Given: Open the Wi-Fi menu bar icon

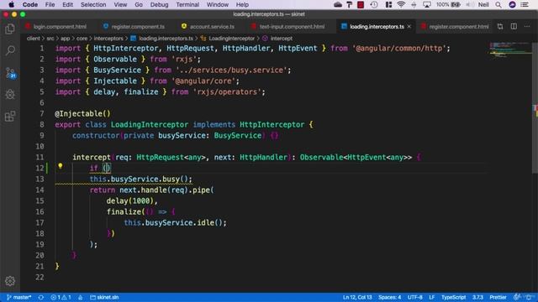Looking at the screenshot, I should pyautogui.click(x=401, y=4).
